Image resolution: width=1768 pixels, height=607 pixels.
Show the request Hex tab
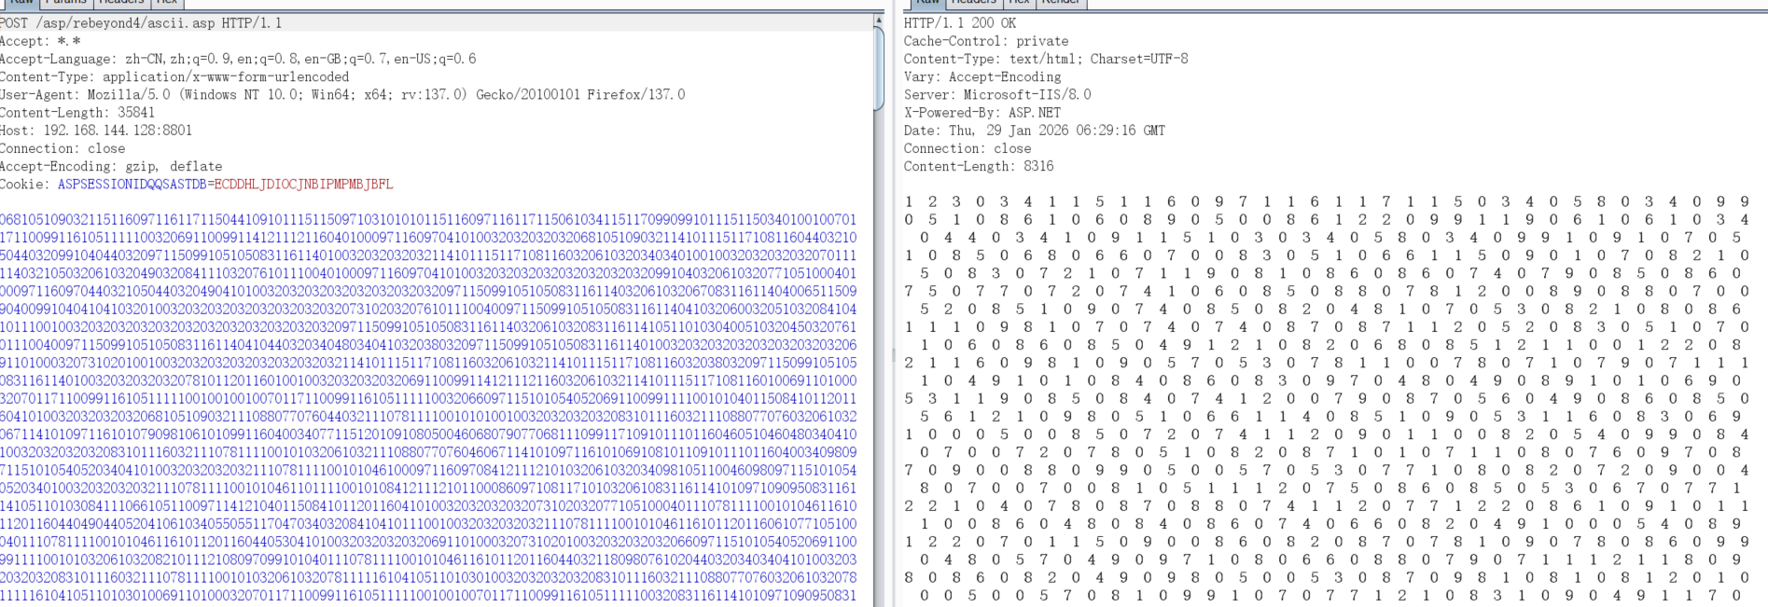click(x=167, y=3)
